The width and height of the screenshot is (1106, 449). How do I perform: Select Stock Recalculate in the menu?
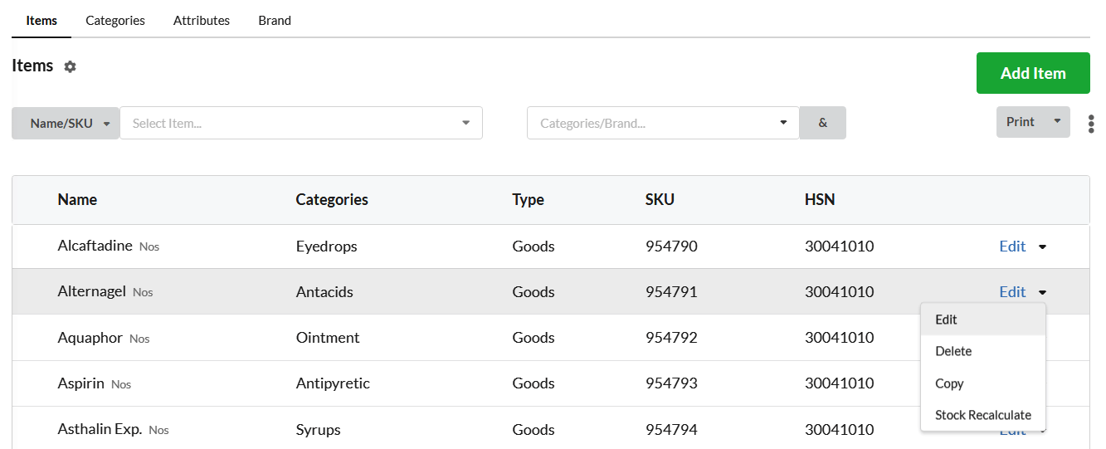pos(983,415)
